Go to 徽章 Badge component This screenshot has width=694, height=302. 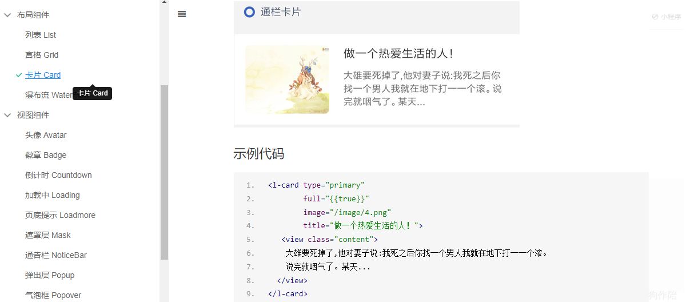click(46, 155)
